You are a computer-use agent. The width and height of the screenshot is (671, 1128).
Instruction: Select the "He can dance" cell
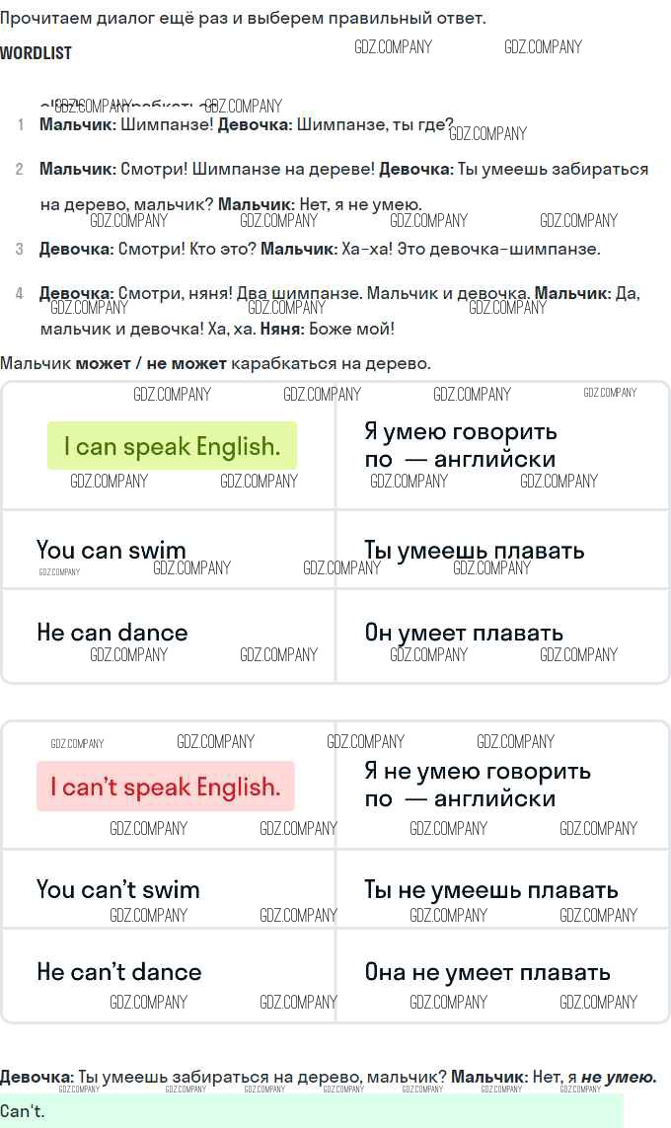(x=112, y=633)
